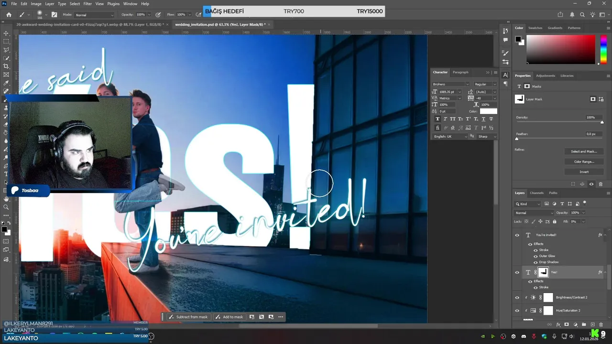
Task: Click Add to mask button
Action: tap(229, 317)
